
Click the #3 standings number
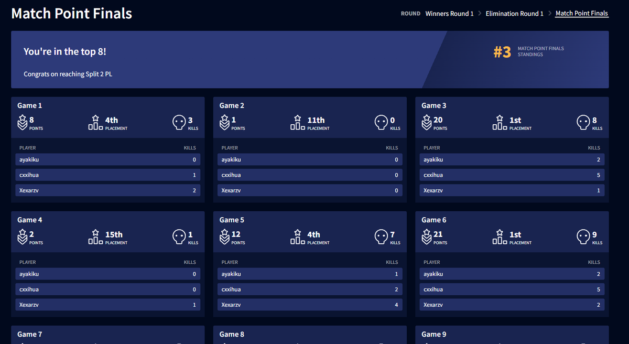pyautogui.click(x=502, y=52)
